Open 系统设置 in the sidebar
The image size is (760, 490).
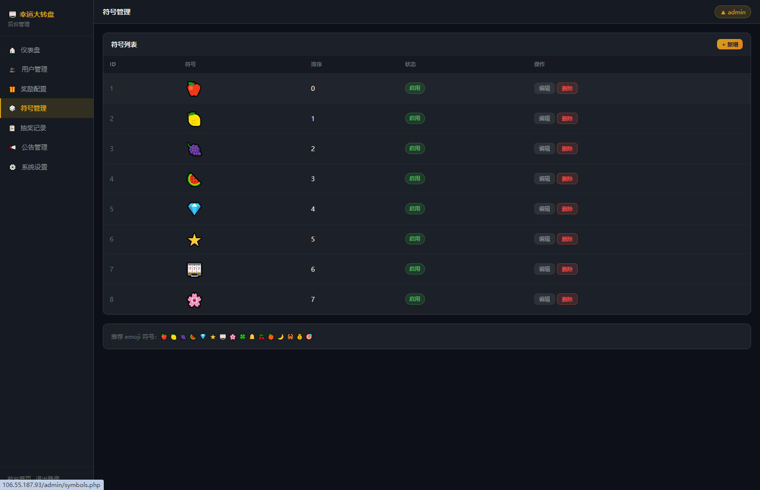click(x=46, y=167)
